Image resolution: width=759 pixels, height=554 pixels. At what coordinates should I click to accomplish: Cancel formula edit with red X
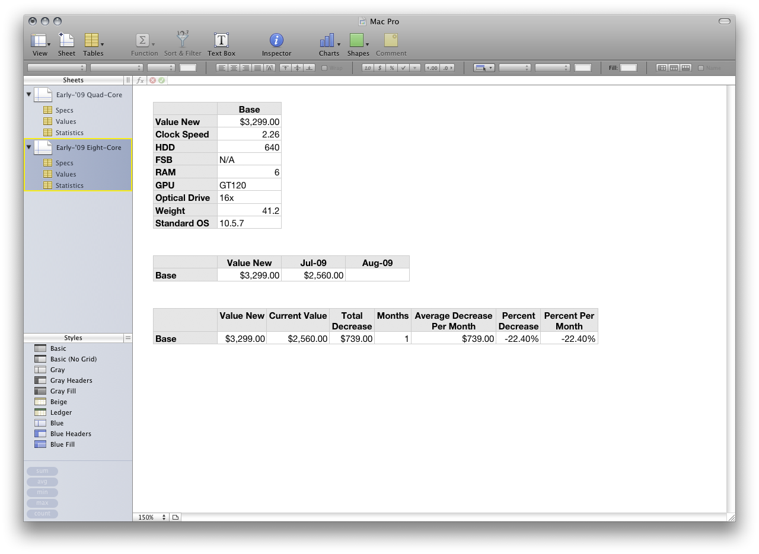click(153, 80)
